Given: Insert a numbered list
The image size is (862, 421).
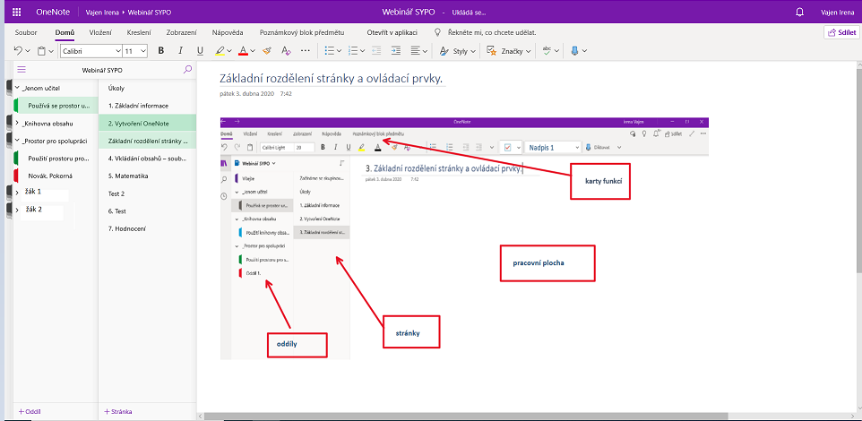Looking at the screenshot, I should click(x=353, y=50).
